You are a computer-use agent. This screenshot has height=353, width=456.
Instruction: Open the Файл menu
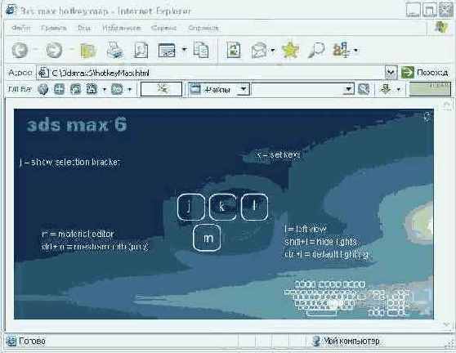(21, 29)
